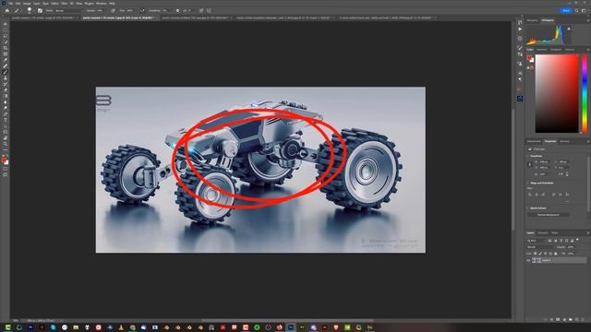
Task: Click the canvas vertical scrollbar
Action: tap(513, 170)
